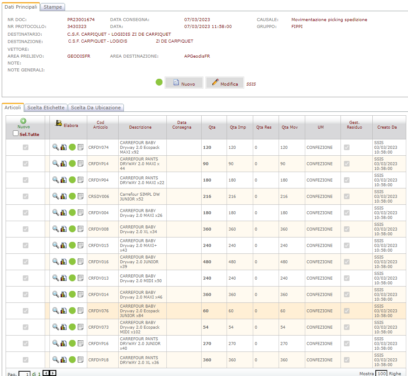
Task: Click protocol number 3430323
Action: [x=77, y=26]
